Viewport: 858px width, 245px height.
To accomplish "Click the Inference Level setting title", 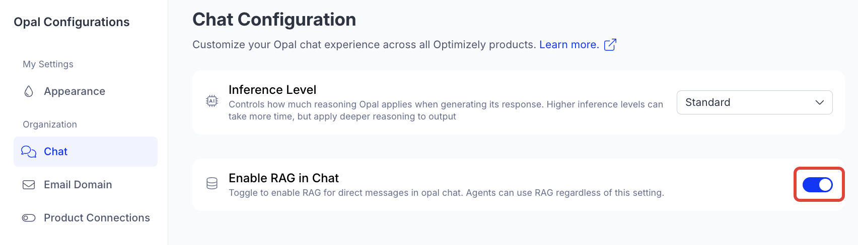I will pos(272,90).
